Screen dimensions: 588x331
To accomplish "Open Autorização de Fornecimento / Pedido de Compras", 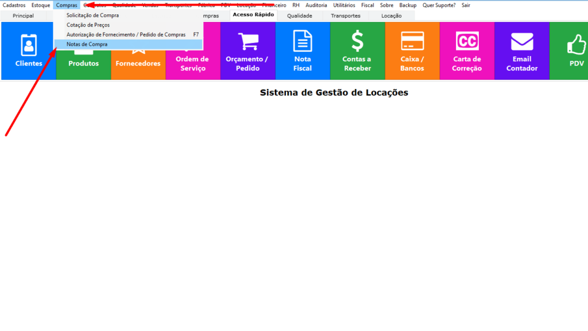I will (x=126, y=35).
